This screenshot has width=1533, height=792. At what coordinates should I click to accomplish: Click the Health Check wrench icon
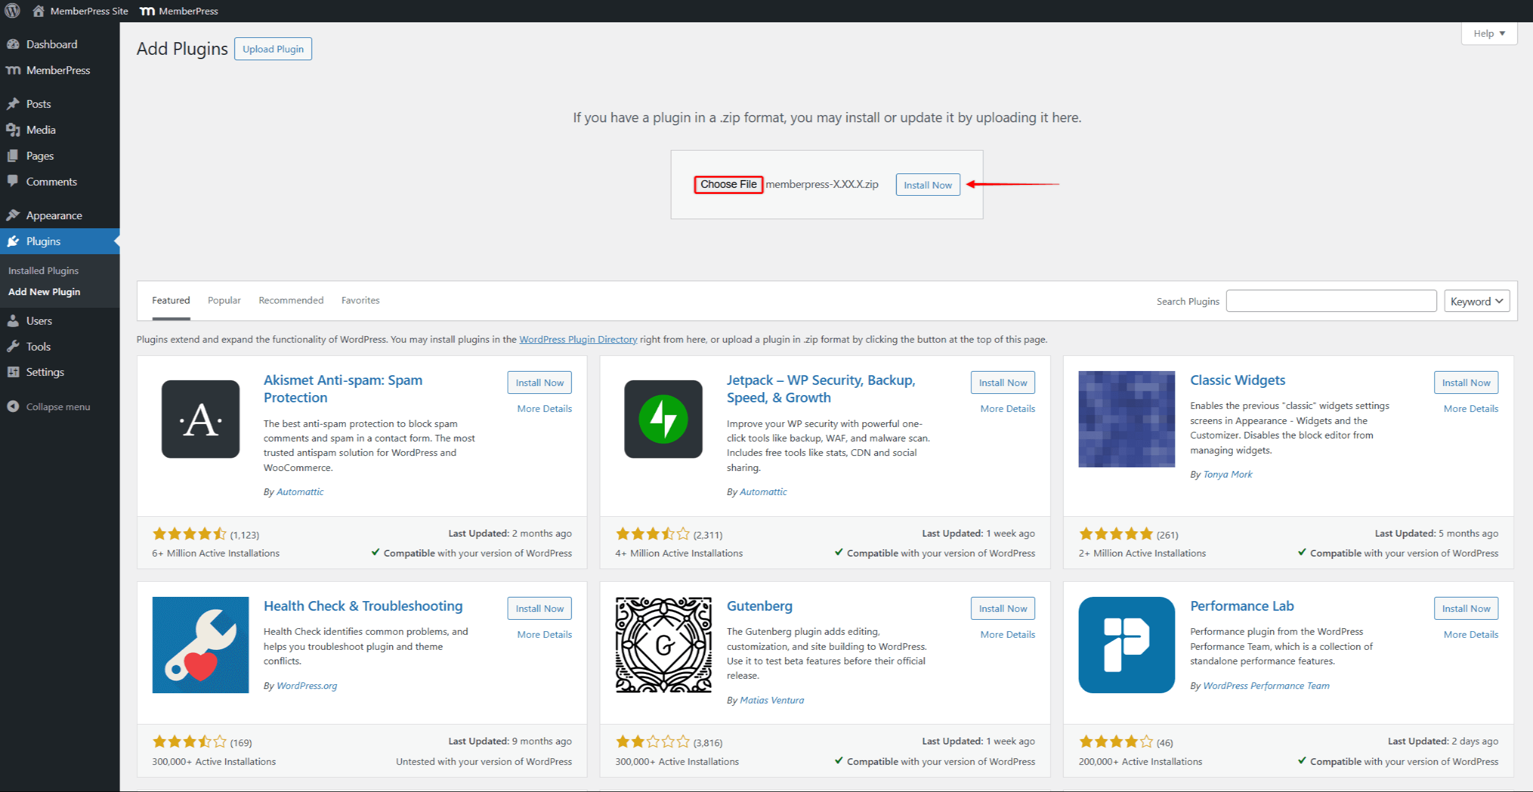(200, 644)
